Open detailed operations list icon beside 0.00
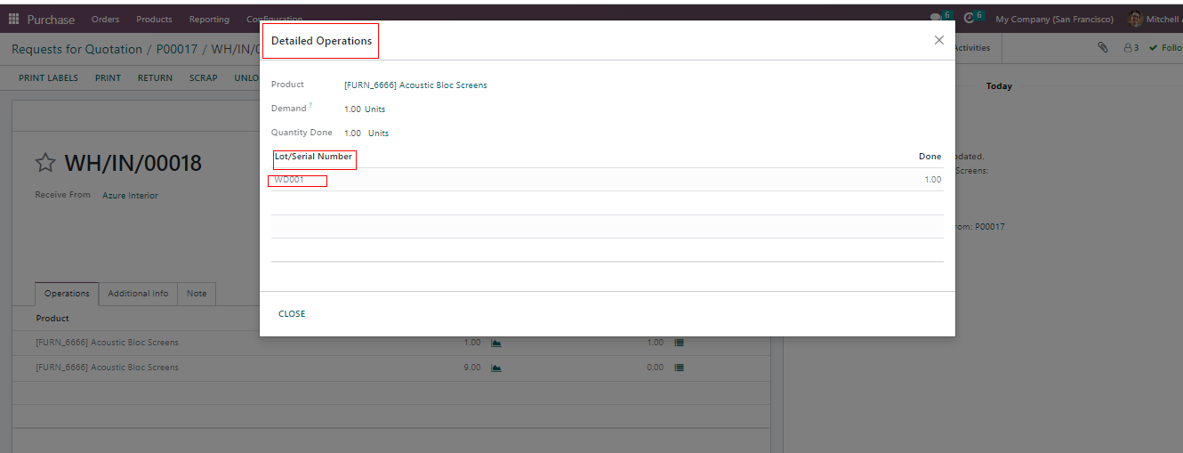The image size is (1183, 453). [680, 368]
